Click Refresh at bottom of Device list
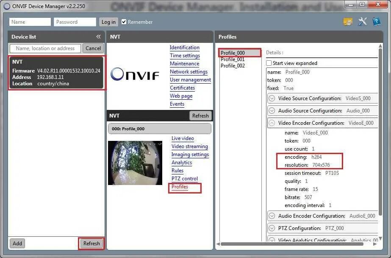The height and width of the screenshot is (258, 391). 92,243
